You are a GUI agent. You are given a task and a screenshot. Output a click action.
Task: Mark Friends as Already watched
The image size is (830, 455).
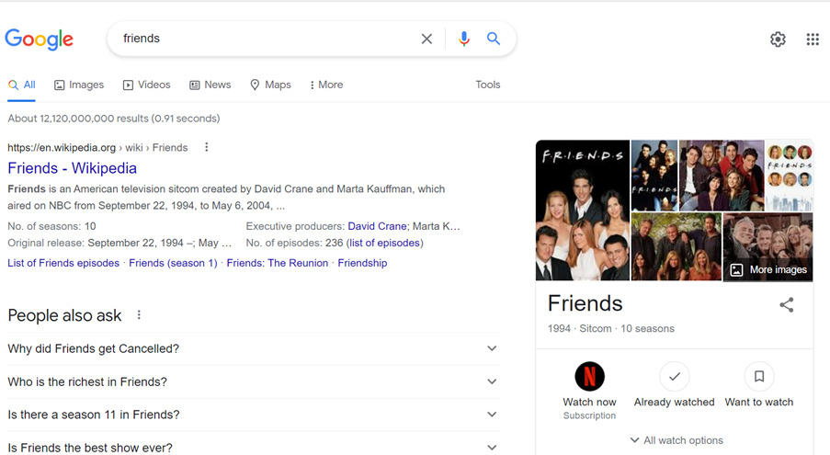(x=675, y=376)
